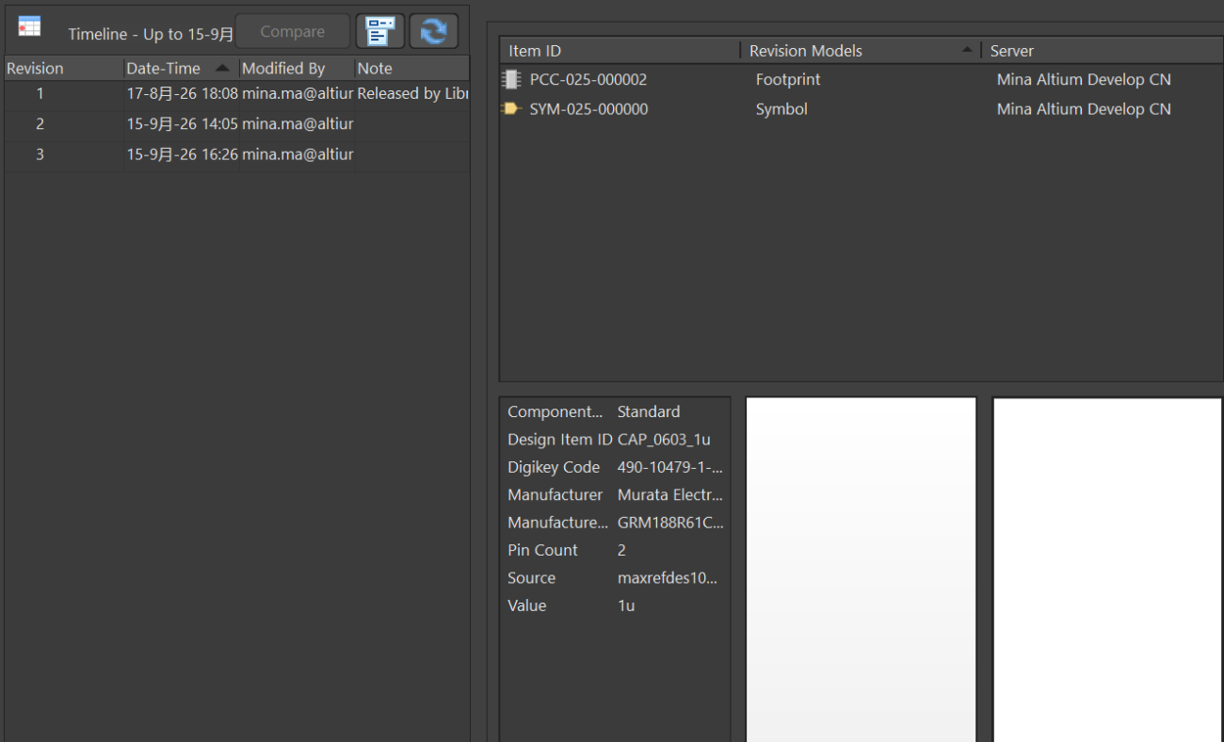Click the Modified By column header

[x=296, y=69]
